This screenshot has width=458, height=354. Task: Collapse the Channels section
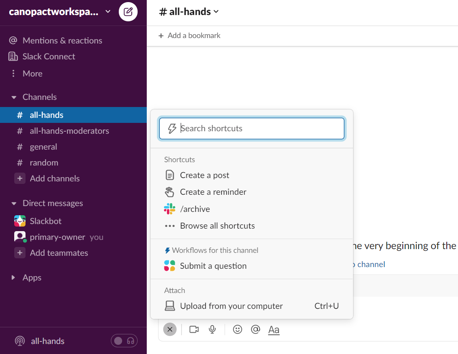14,97
